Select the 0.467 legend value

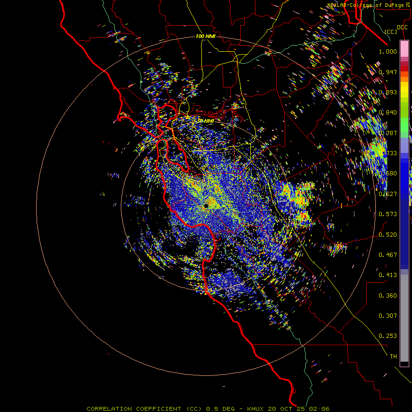pyautogui.click(x=388, y=255)
